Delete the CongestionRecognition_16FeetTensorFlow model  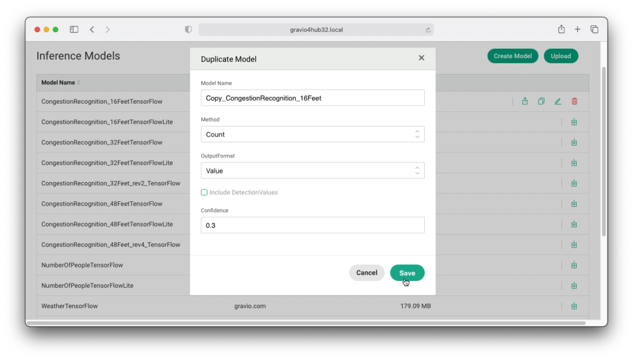[575, 101]
